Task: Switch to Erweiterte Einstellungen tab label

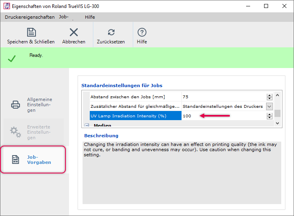Action: click(x=39, y=132)
